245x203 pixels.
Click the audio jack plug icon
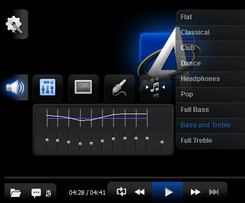(119, 88)
